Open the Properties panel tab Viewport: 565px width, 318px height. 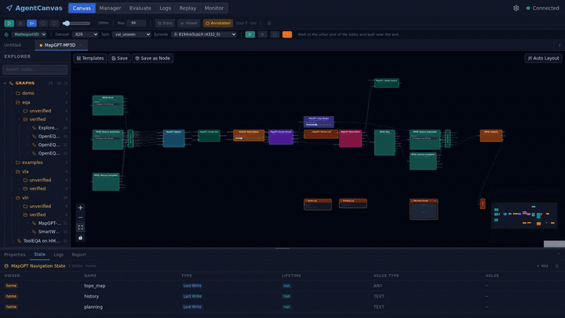click(15, 254)
